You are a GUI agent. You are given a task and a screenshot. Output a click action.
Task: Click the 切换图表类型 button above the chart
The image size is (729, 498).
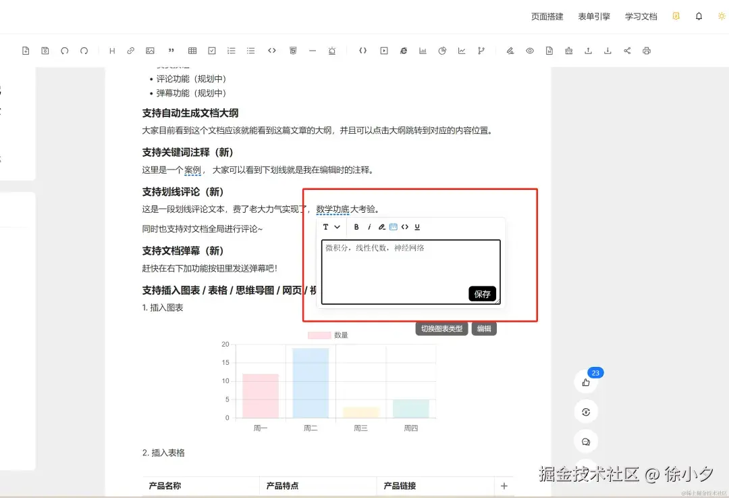click(441, 328)
